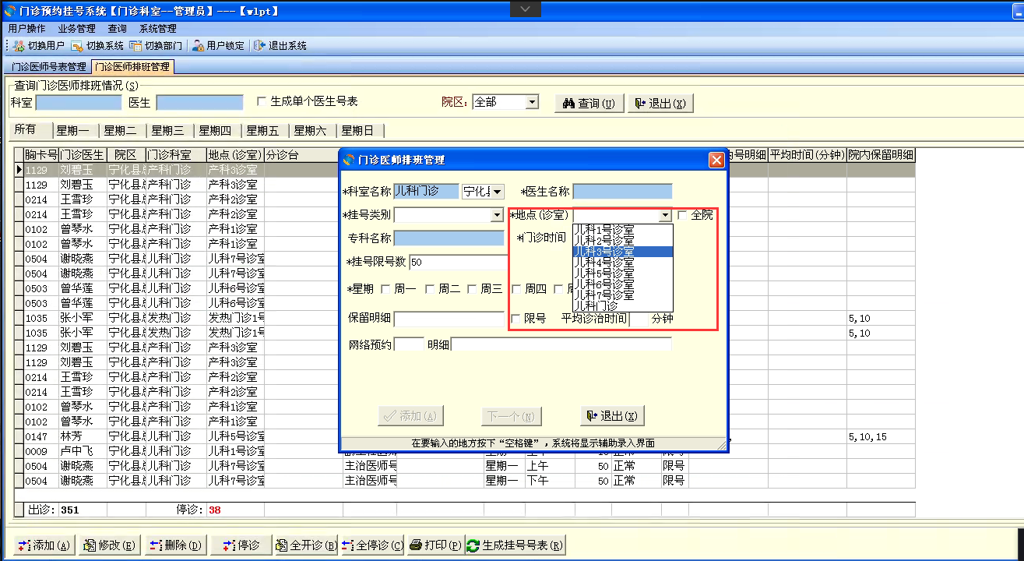The height and width of the screenshot is (561, 1024).
Task: Click the 保留明细 input field
Action: (449, 318)
